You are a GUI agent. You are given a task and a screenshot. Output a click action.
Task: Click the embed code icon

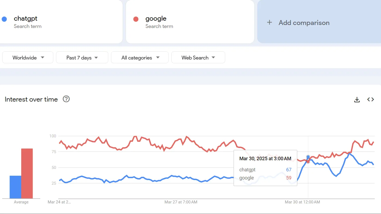point(370,99)
